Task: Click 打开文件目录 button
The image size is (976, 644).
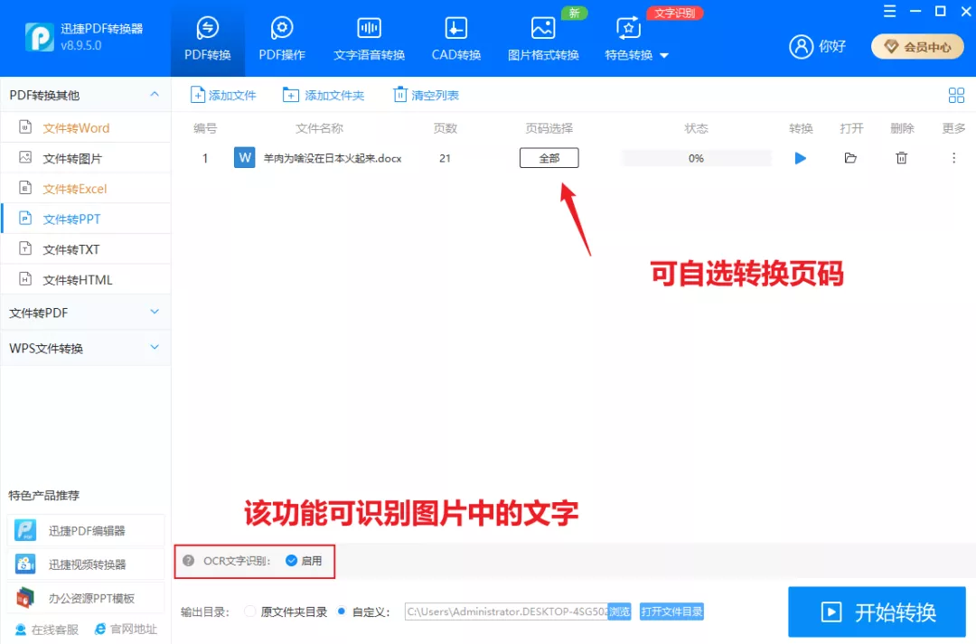Action: (671, 611)
